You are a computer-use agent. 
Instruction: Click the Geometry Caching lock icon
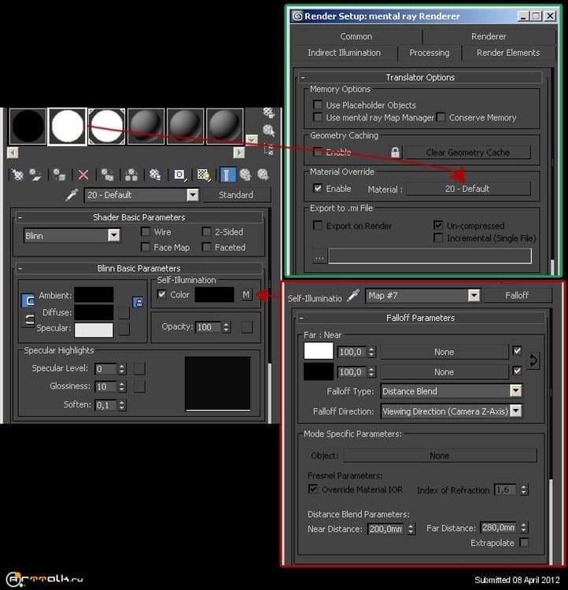click(x=395, y=153)
